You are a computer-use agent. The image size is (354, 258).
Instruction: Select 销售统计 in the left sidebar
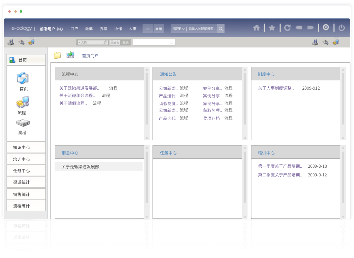click(x=26, y=194)
